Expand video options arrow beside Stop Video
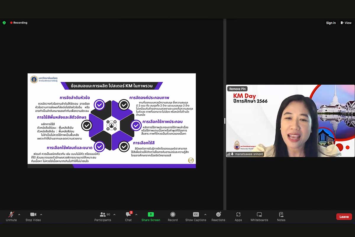 tap(41, 214)
